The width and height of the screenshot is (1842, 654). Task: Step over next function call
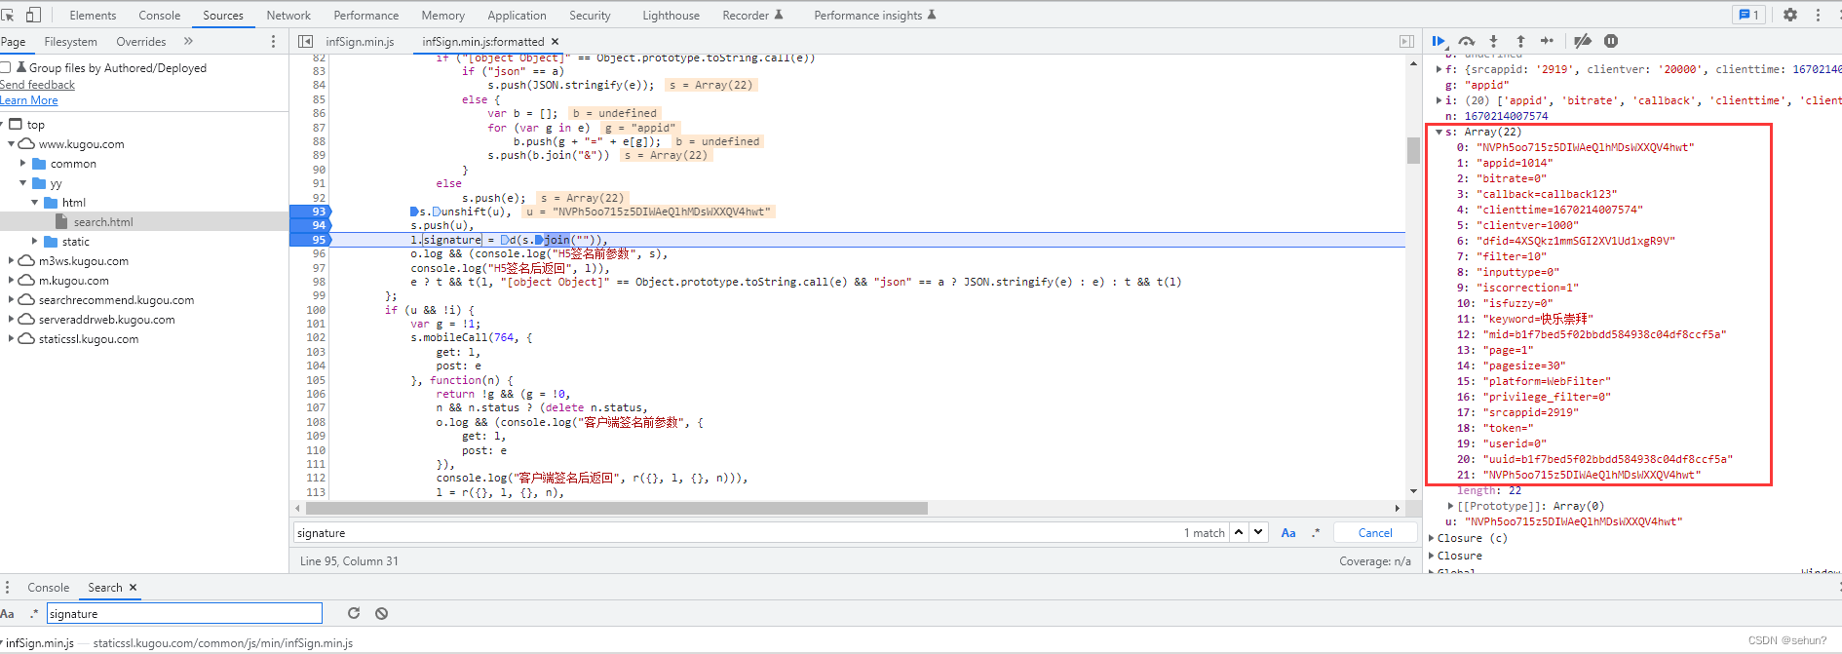point(1467,41)
